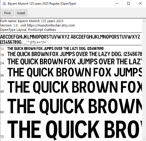Screen dimensions: 146x141
Task: Click the Install button
Action: (21, 13)
